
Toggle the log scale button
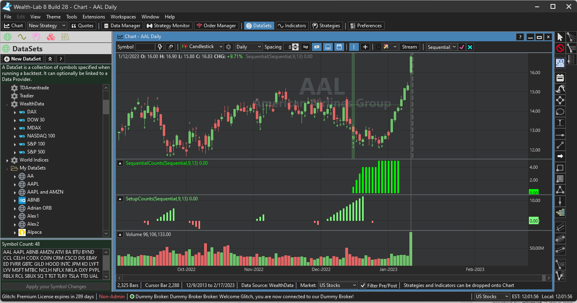coord(305,47)
